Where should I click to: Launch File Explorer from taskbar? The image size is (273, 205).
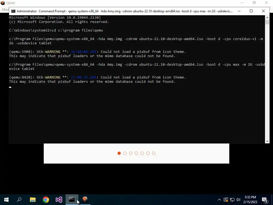tap(33, 200)
